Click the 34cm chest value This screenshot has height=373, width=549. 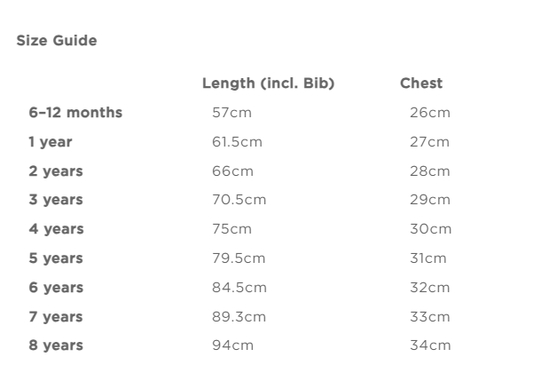430,345
